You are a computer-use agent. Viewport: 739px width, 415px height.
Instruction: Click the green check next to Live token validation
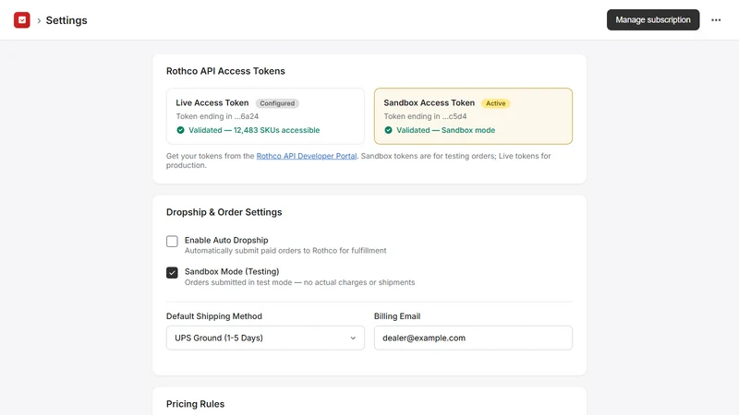(x=180, y=130)
